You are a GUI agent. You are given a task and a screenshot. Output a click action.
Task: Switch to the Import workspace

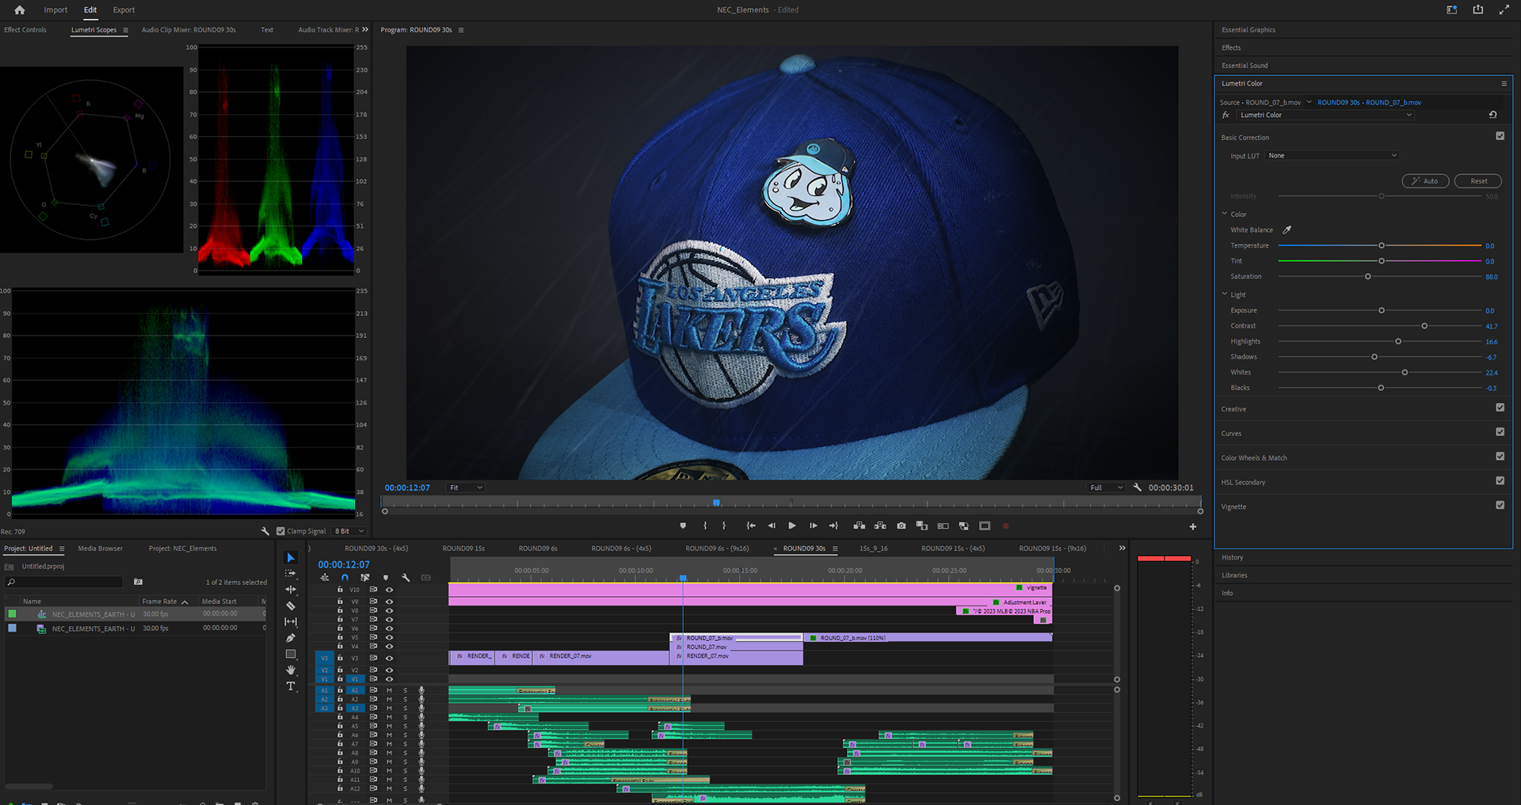55,10
